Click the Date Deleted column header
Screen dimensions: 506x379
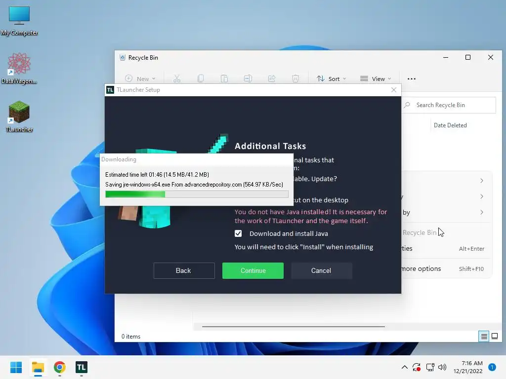click(450, 125)
